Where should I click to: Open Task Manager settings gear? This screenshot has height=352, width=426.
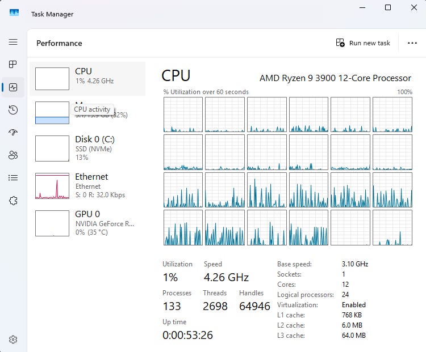tap(13, 340)
